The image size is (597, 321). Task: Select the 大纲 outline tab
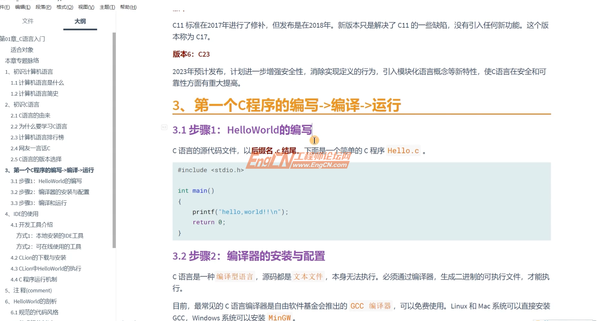pos(80,21)
